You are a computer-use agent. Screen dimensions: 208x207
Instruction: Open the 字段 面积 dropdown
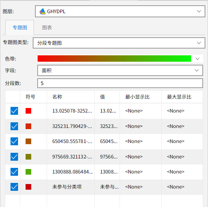click(120, 70)
